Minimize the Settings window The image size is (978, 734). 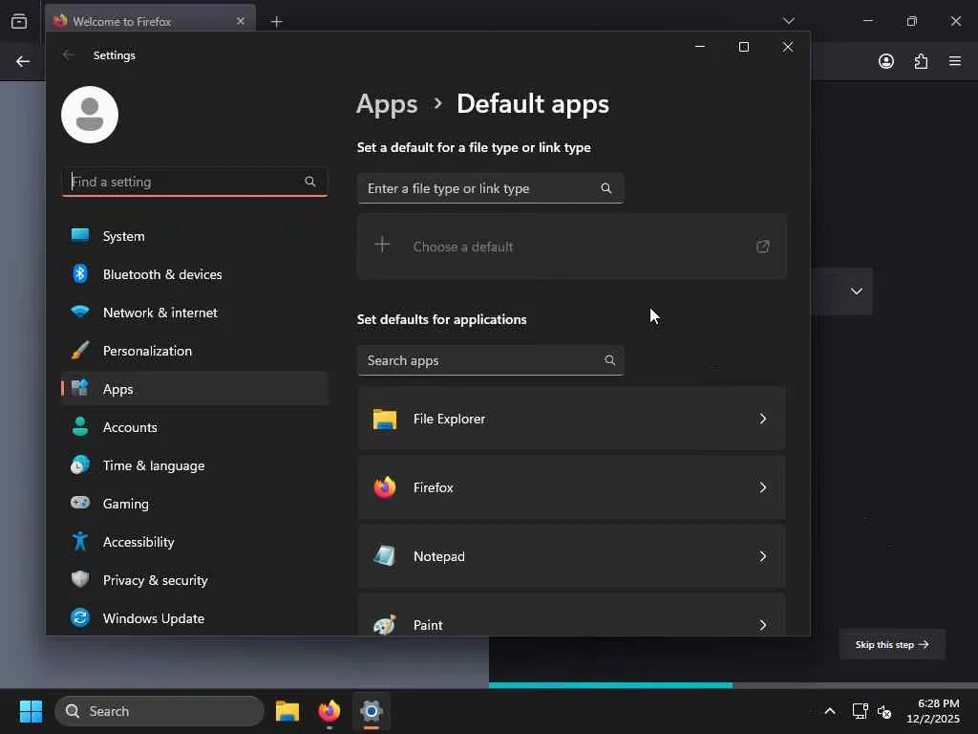[x=700, y=47]
